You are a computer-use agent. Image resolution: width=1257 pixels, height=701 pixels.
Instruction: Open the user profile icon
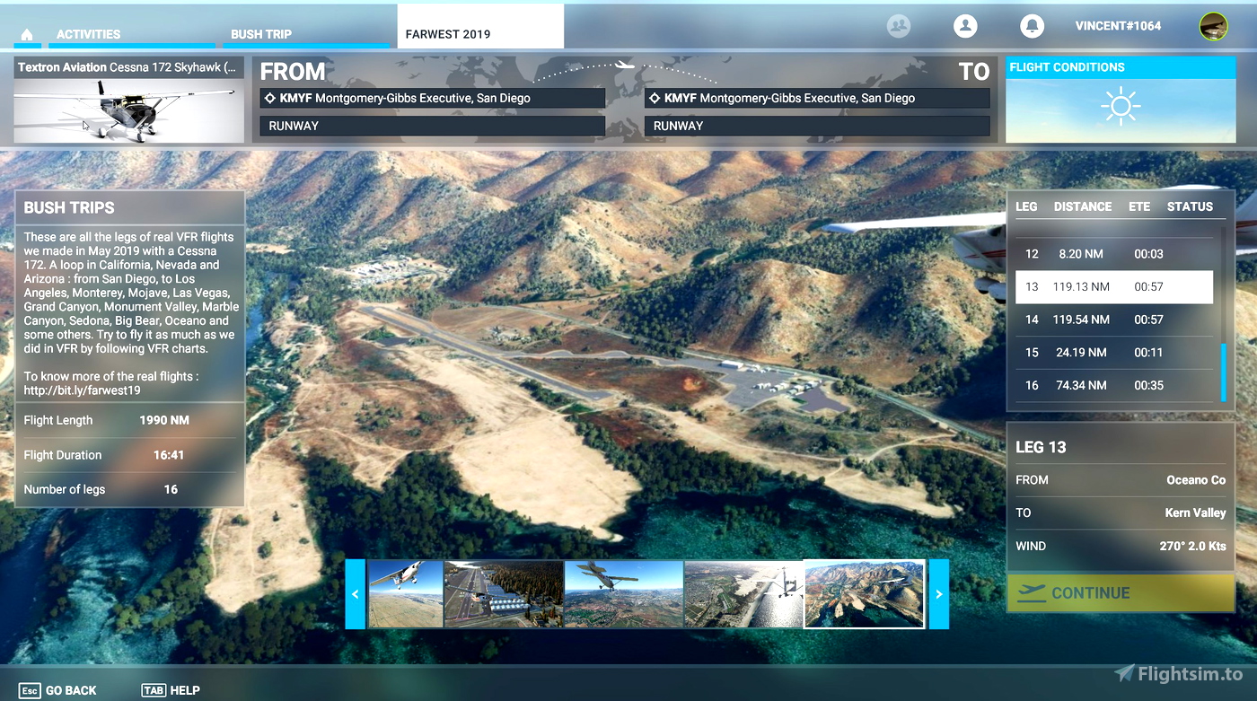click(965, 26)
